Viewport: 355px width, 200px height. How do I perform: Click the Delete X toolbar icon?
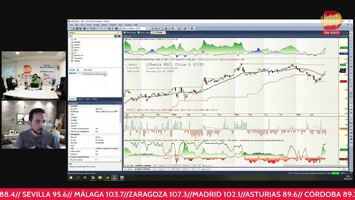[x=98, y=29]
